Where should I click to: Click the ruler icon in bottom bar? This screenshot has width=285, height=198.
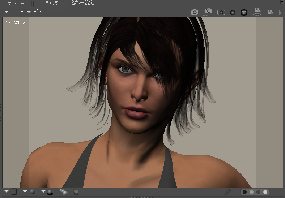click(x=227, y=192)
